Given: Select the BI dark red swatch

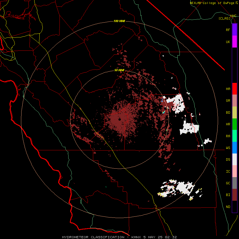Looking at the screenshot, I should tap(234, 195).
